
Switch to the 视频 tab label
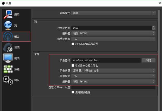pos(17,58)
